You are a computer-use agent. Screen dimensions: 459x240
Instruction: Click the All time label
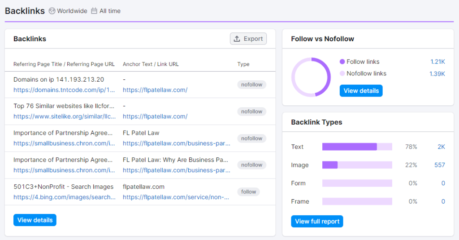[110, 11]
